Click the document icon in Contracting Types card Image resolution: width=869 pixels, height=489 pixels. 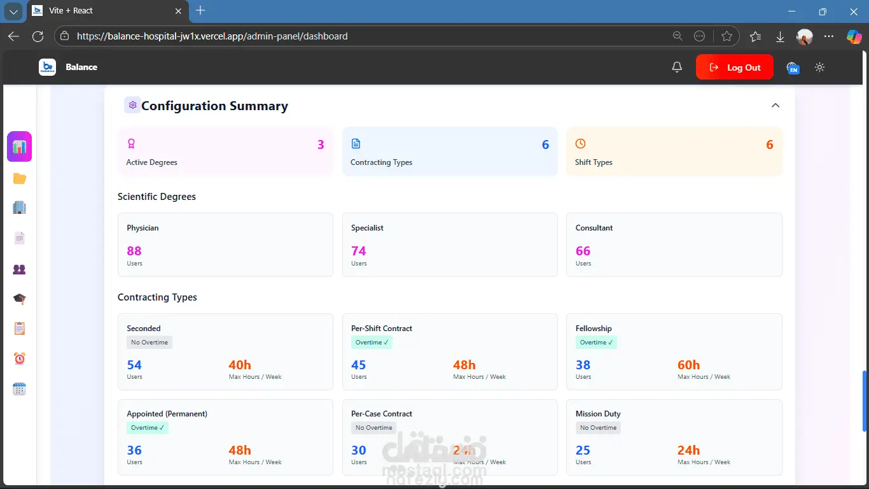[x=356, y=144]
